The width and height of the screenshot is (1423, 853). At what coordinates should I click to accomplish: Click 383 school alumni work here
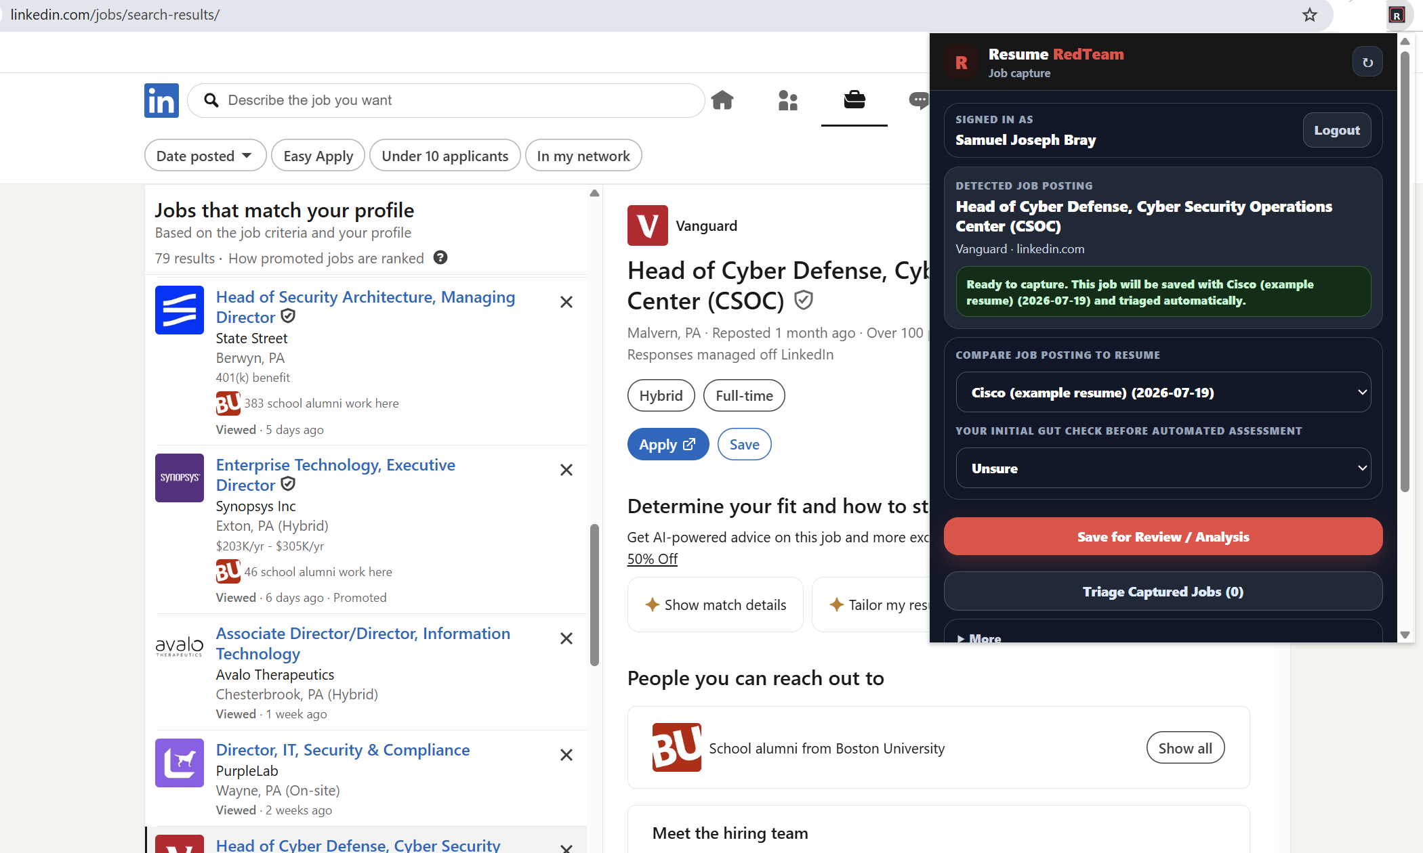pyautogui.click(x=321, y=403)
